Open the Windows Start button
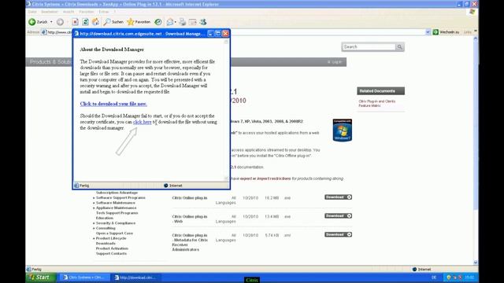This screenshot has width=504, height=283. [x=41, y=277]
